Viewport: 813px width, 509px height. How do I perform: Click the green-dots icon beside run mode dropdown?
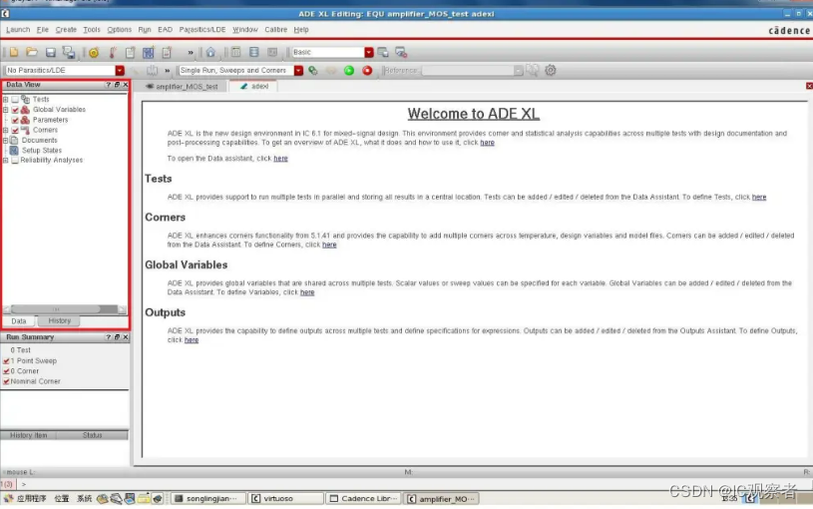point(313,70)
